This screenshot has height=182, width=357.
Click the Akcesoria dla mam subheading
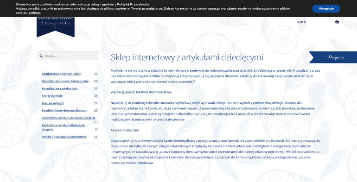pos(125,130)
